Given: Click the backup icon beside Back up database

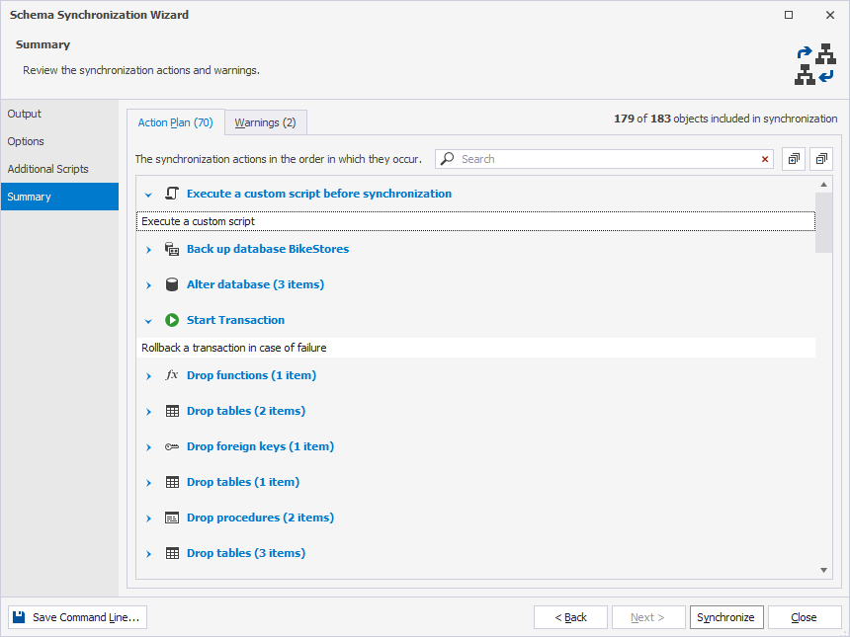Looking at the screenshot, I should pyautogui.click(x=172, y=249).
